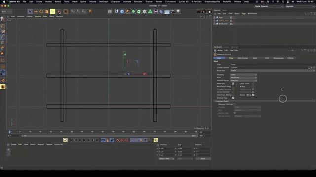Open the Simulate menu

pyautogui.click(x=138, y=2)
